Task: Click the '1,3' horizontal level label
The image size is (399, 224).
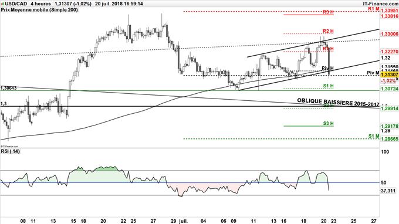Action: [x=4, y=104]
